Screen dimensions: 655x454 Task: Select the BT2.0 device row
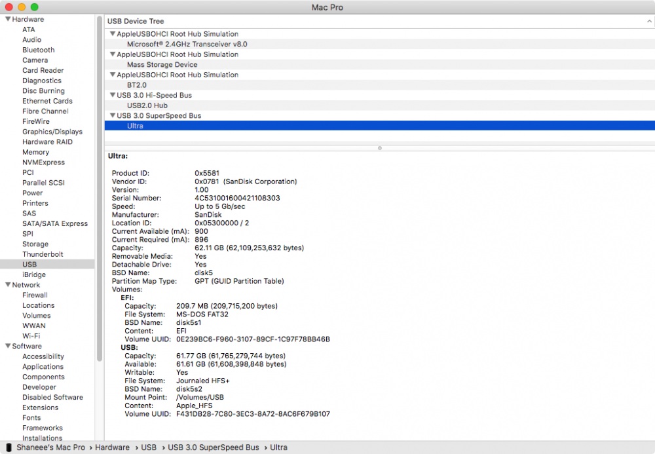pyautogui.click(x=380, y=85)
